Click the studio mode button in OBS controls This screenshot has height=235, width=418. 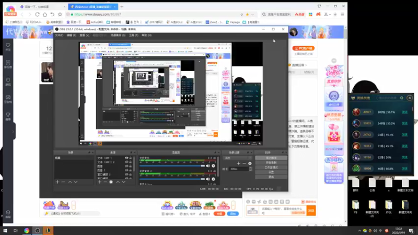(271, 167)
